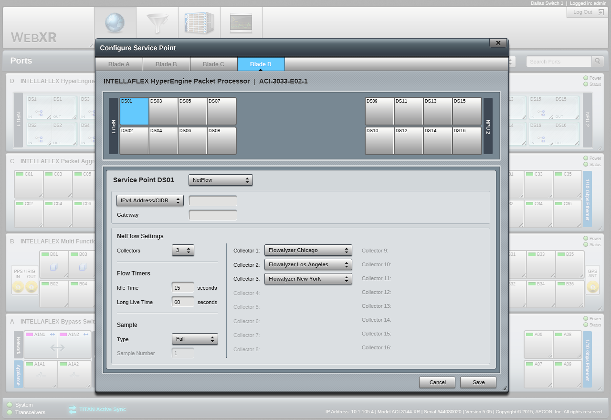The height and width of the screenshot is (420, 611).
Task: Click the GPS ANT connector icon
Action: pyautogui.click(x=592, y=287)
